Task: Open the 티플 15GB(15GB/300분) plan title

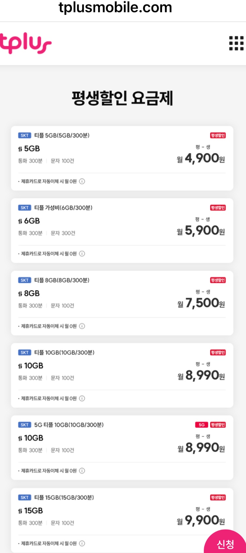Action: [64, 497]
